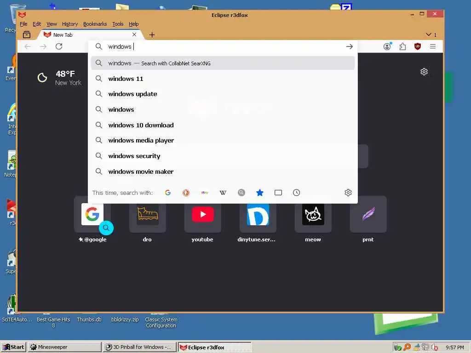Screen dimensions: 471x353
Task: Open the Help menu
Action: click(x=134, y=24)
